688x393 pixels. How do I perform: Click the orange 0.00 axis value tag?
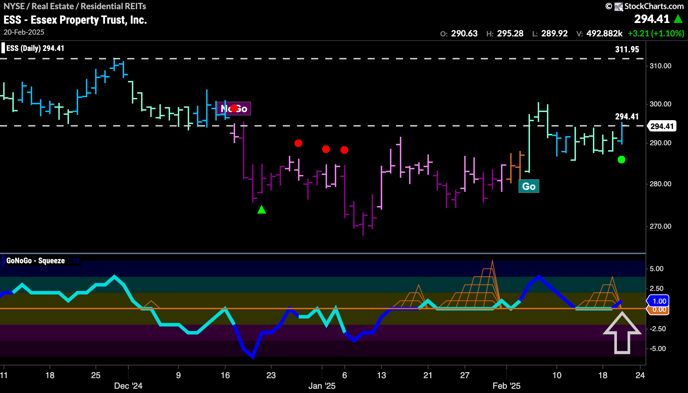659,310
